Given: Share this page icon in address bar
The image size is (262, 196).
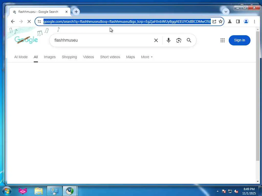Looking at the screenshot, I should 214,21.
